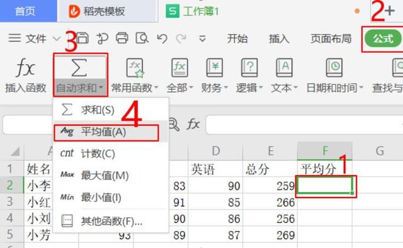Image resolution: width=403 pixels, height=248 pixels.
Task: Click the magnifier icon near formula bar
Action: coord(174,125)
